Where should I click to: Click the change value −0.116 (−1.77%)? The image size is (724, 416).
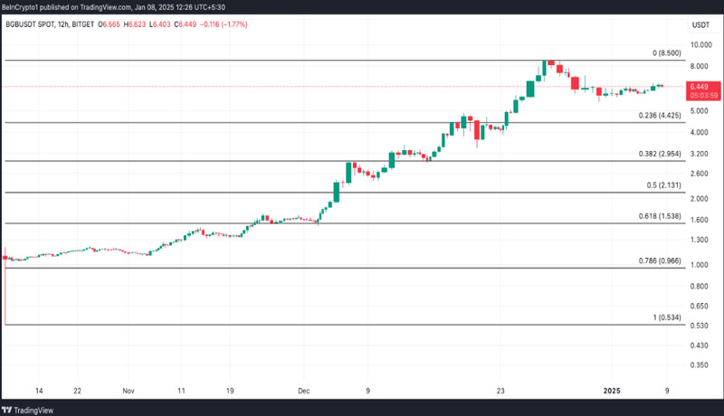click(224, 24)
